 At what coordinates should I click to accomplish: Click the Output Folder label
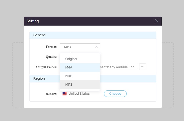coord(47,67)
